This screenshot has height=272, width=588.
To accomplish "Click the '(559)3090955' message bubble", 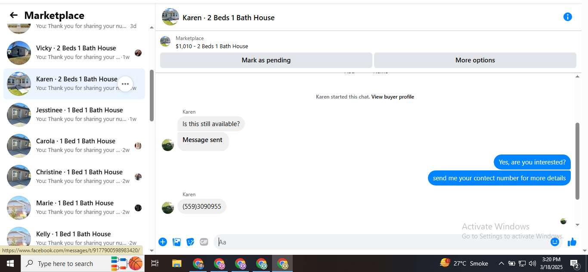I will [x=202, y=207].
